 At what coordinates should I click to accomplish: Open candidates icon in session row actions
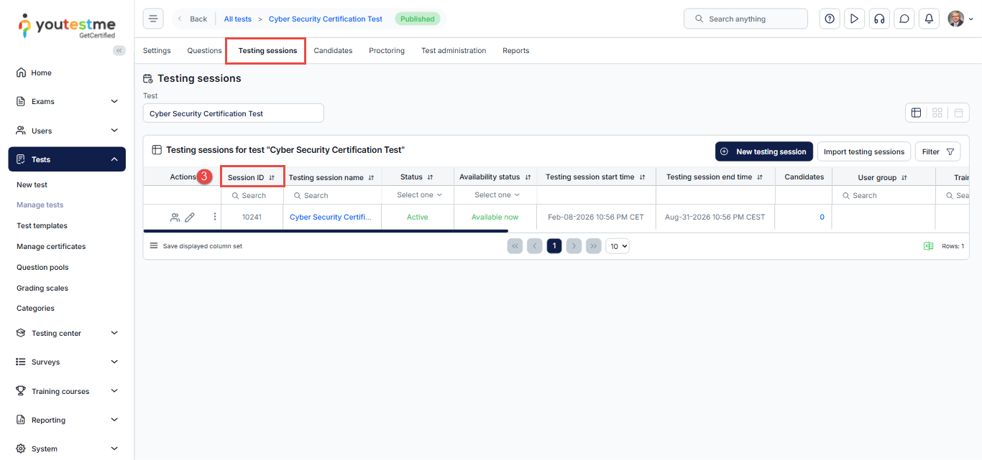pos(175,217)
